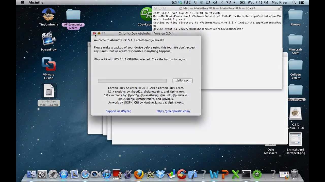Open System Preferences from the Dock
The width and height of the screenshot is (325, 182).
(42, 174)
